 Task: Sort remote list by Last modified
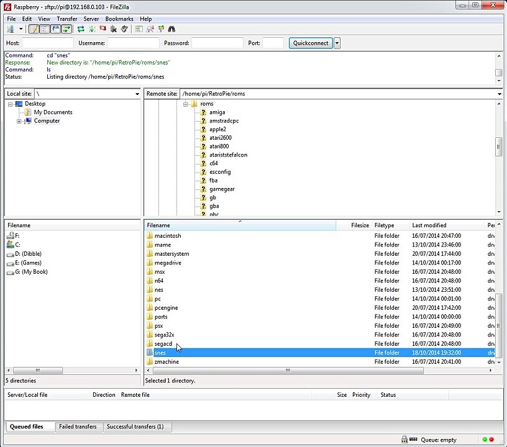point(447,225)
